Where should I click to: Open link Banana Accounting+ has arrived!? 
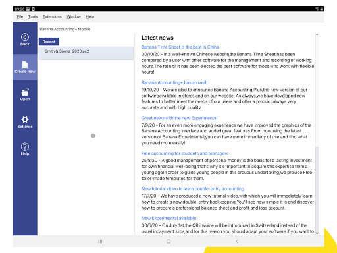(174, 82)
